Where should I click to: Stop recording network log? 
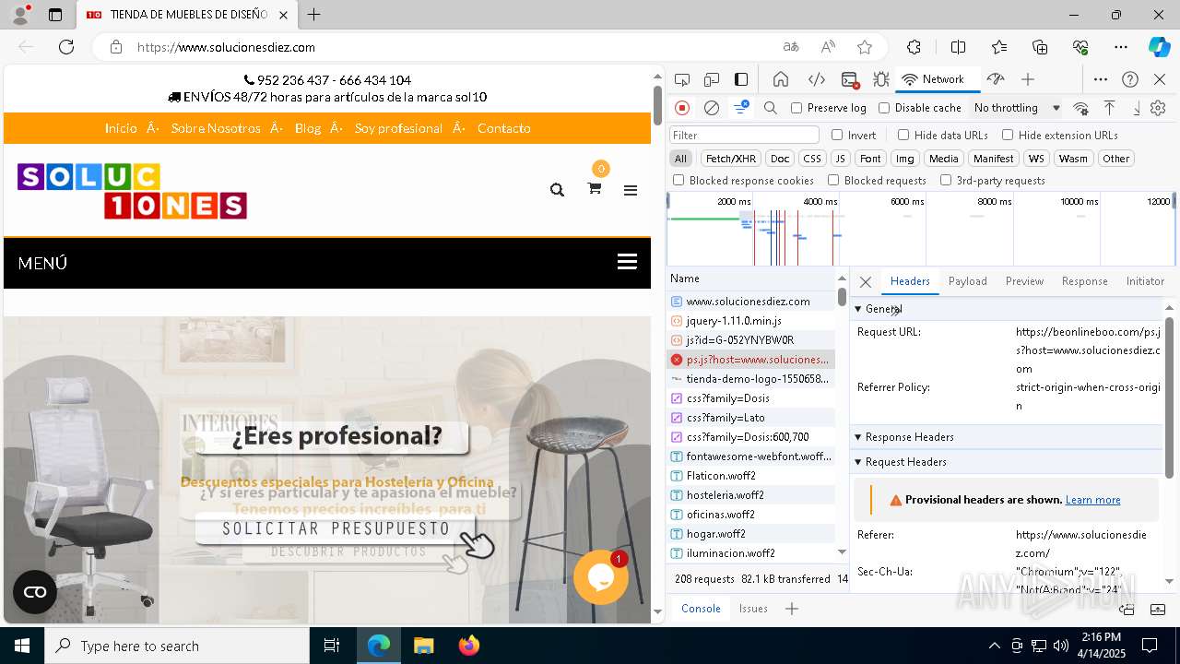[682, 108]
